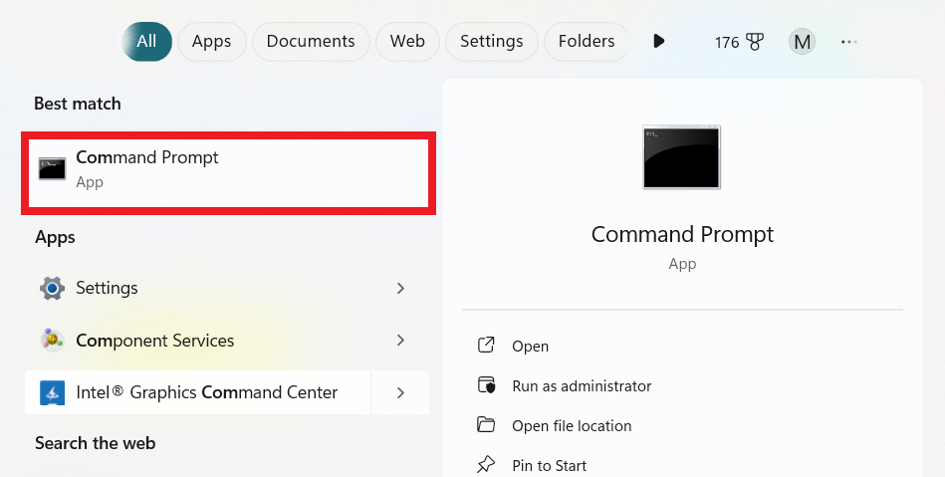Choose Run as administrator

pos(582,386)
